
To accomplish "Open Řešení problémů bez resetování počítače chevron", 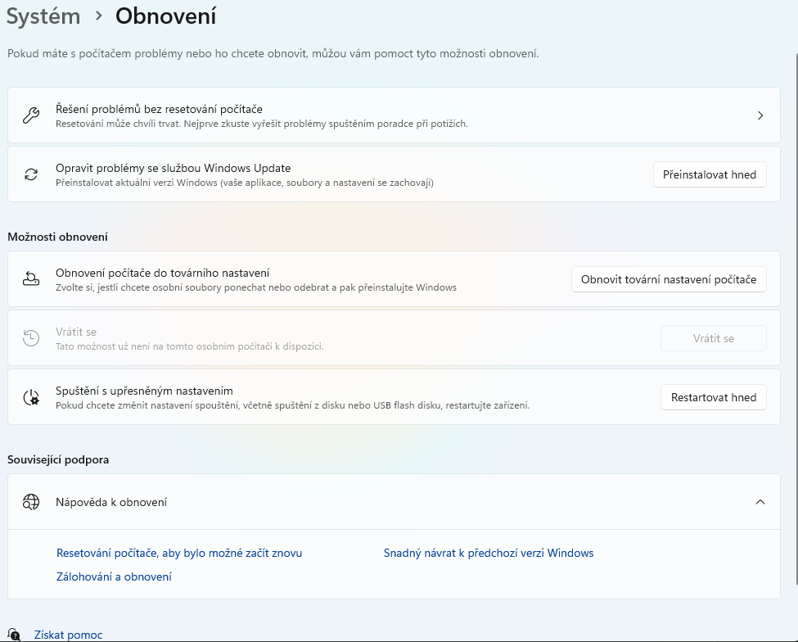I will tap(760, 115).
